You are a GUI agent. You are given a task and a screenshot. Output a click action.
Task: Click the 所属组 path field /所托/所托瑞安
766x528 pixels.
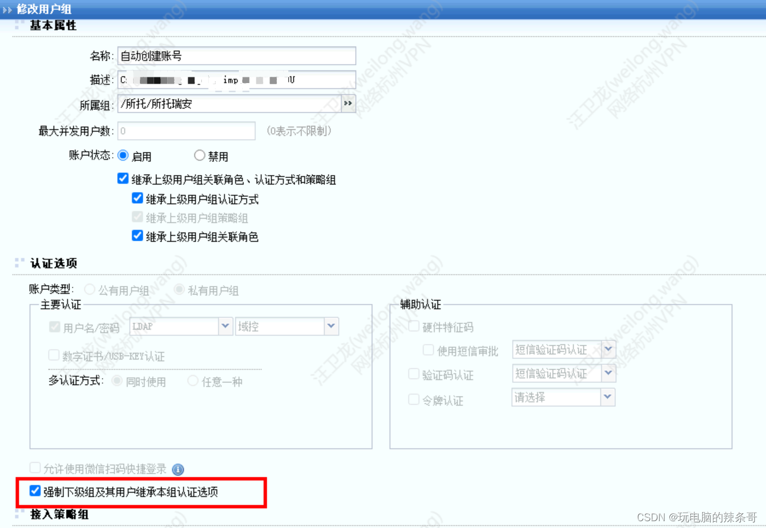click(229, 104)
